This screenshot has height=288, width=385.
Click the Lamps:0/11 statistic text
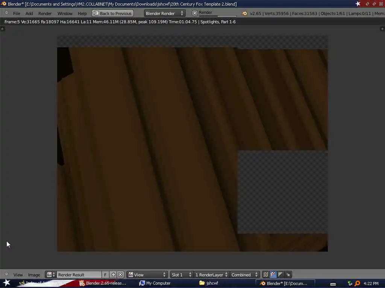click(x=359, y=13)
